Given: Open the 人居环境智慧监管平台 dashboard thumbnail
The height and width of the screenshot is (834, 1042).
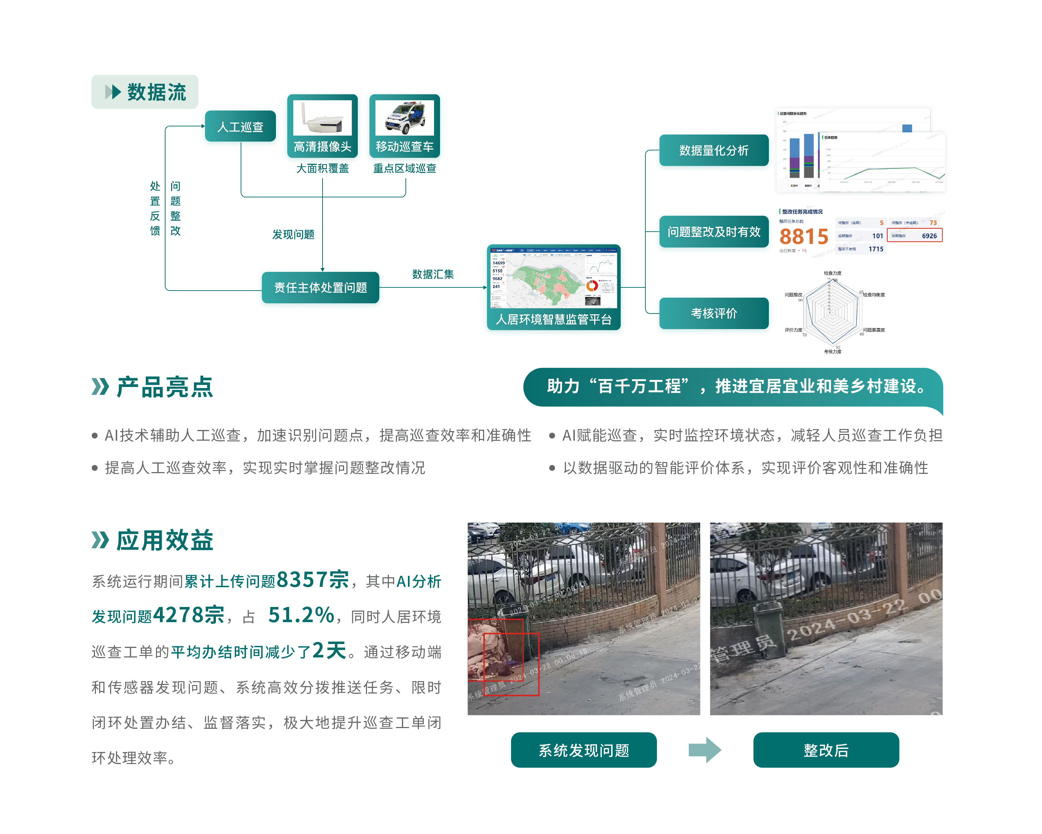Looking at the screenshot, I should [554, 278].
